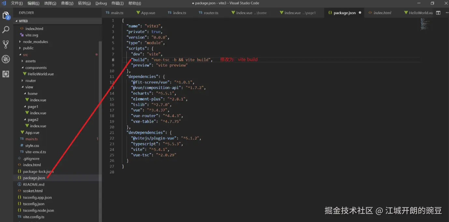
Task: Click the HTML icon beside scoket.html
Action: pyautogui.click(x=20, y=191)
